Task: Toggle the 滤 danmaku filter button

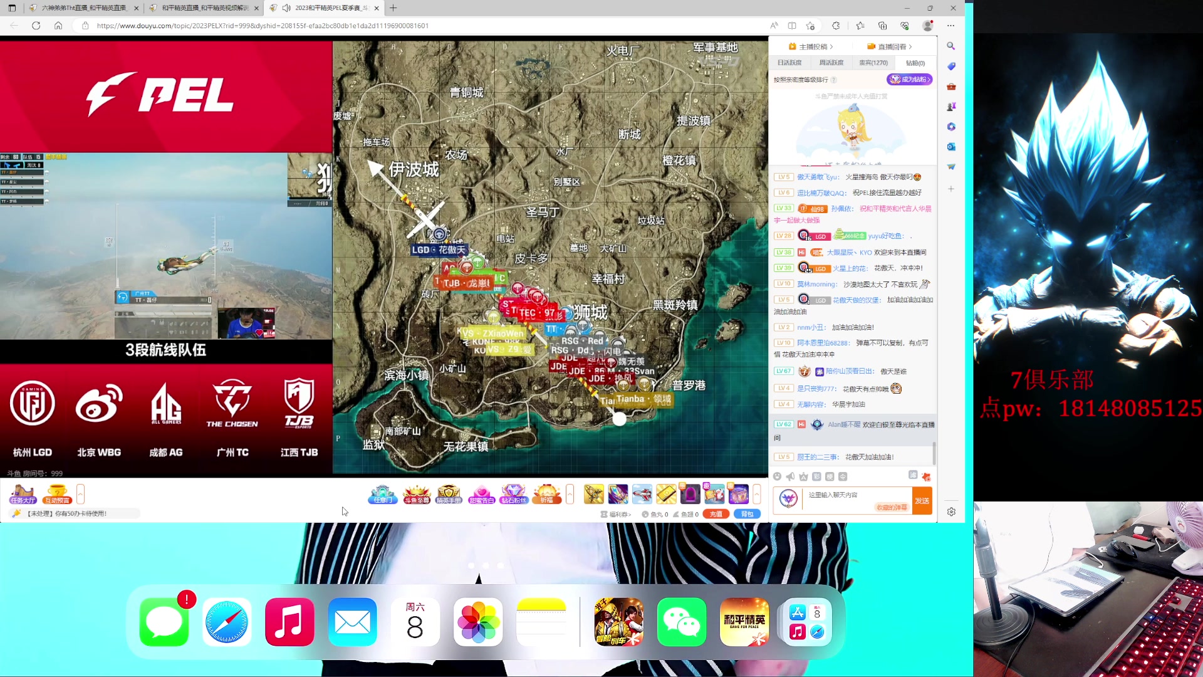Action: (913, 475)
